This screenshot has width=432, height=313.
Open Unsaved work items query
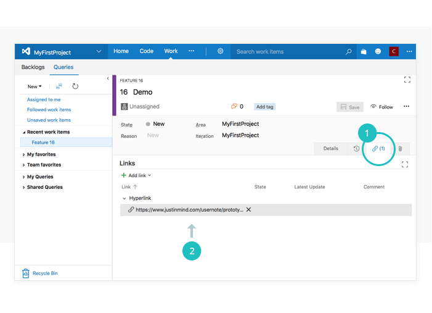click(x=49, y=120)
